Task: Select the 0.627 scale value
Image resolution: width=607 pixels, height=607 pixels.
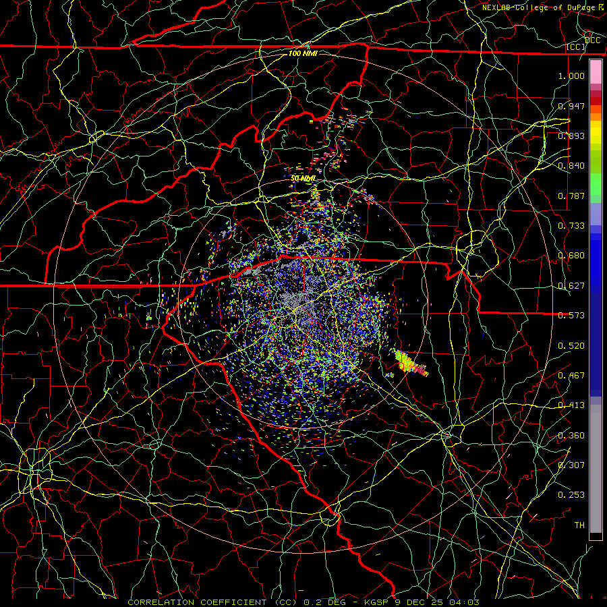Action: pos(571,285)
